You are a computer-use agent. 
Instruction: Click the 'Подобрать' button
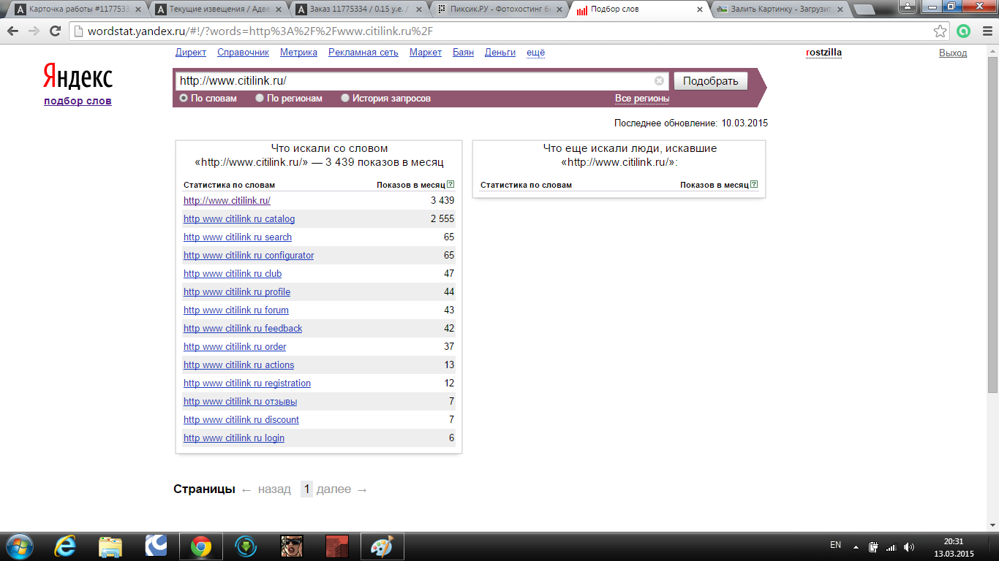tap(710, 81)
